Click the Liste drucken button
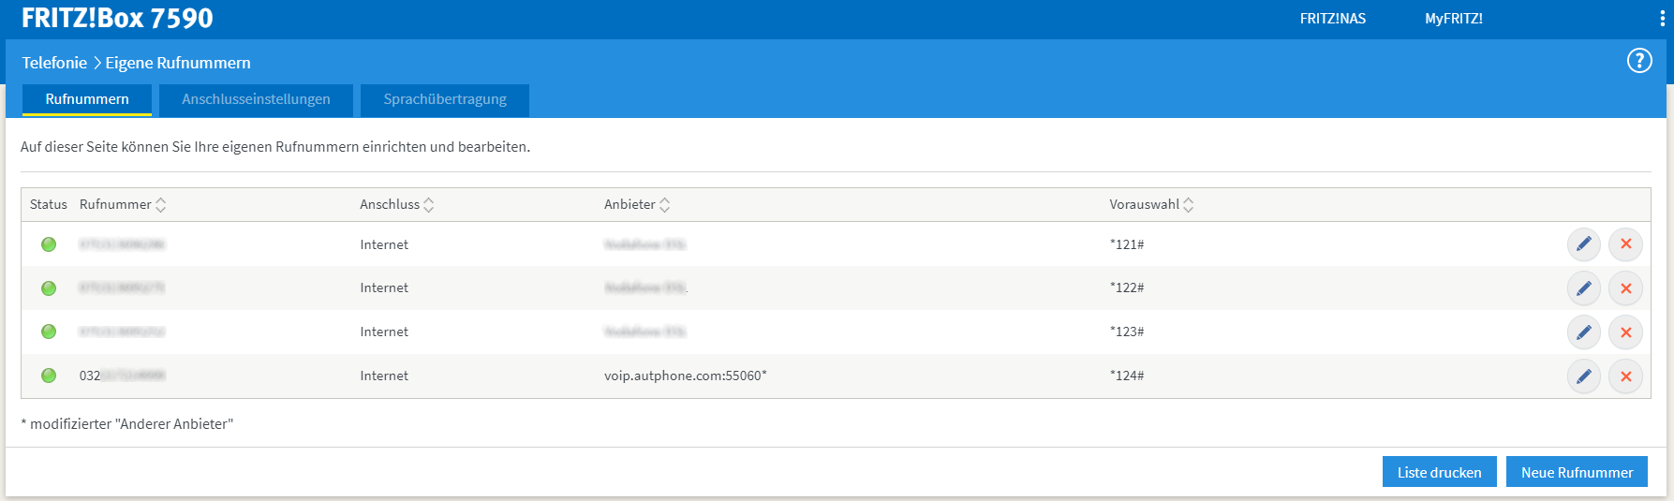The width and height of the screenshot is (1674, 501). point(1439,472)
